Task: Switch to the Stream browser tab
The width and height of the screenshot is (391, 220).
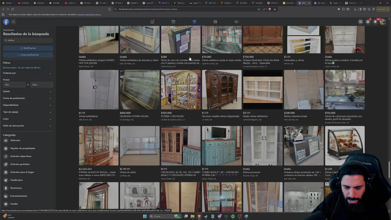Action: pos(8,3)
